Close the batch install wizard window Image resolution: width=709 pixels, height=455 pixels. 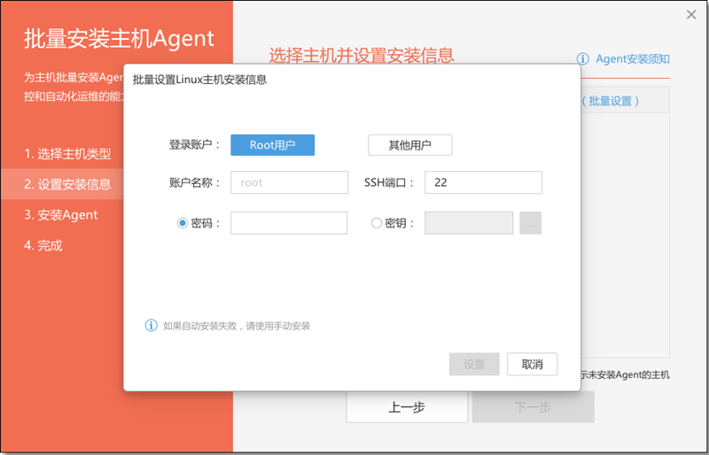(x=691, y=14)
